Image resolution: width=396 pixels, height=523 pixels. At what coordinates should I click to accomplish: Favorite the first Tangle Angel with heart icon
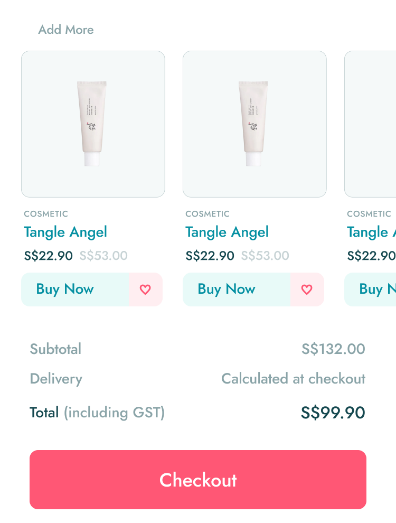tap(145, 289)
